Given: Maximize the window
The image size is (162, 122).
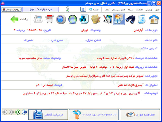Looking at the screenshot, I should click(x=154, y=3).
